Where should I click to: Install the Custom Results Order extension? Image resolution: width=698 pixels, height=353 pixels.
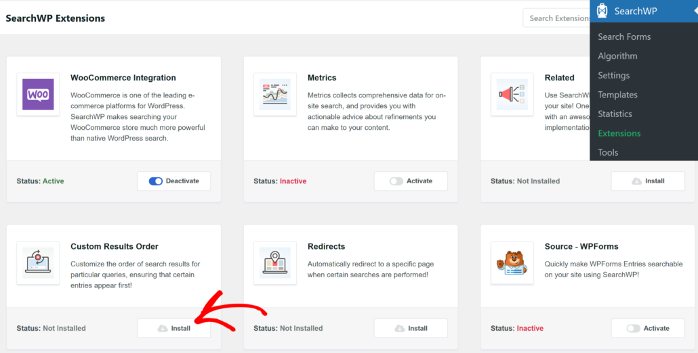174,329
